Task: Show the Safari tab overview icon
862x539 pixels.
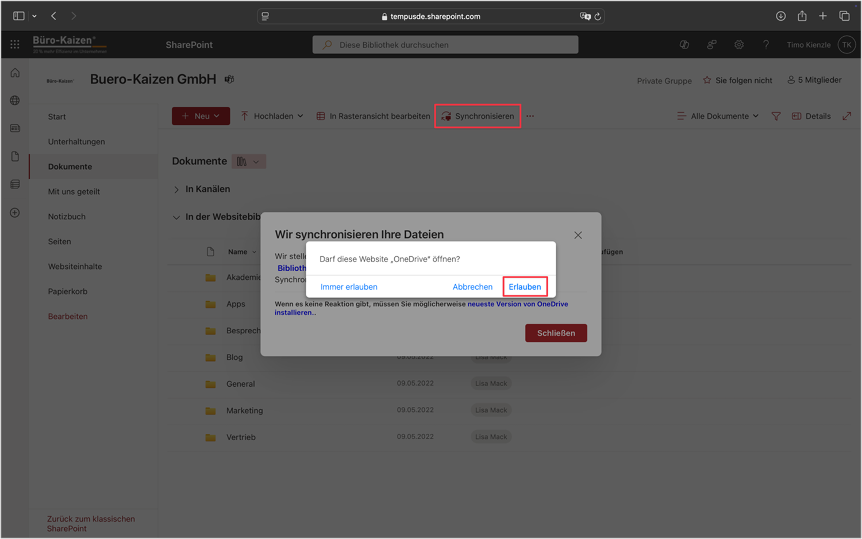Action: [844, 16]
